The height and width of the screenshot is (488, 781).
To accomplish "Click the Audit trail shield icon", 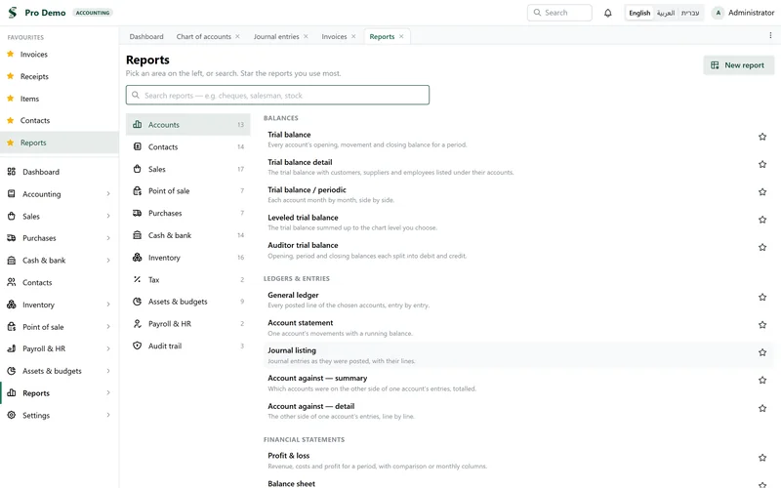I will pos(138,346).
